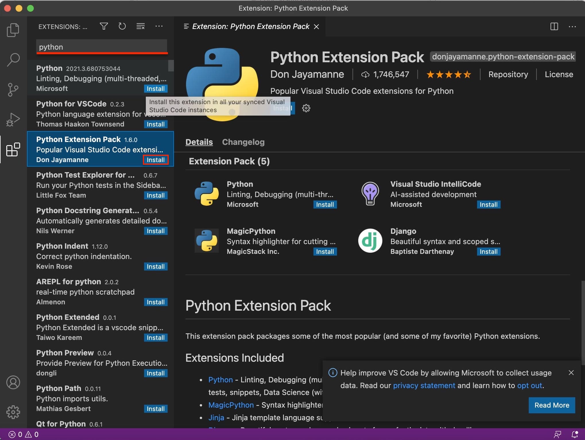Select Python Extended in the extensions list
Viewport: 585px width, 440px height.
pos(100,327)
